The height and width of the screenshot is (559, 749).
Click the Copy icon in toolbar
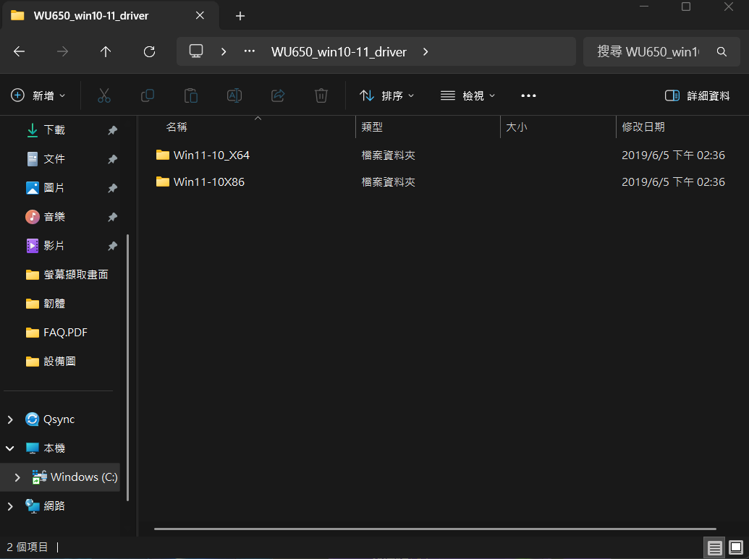(x=148, y=95)
